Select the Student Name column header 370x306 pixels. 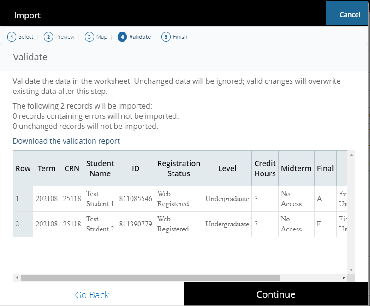pos(100,168)
